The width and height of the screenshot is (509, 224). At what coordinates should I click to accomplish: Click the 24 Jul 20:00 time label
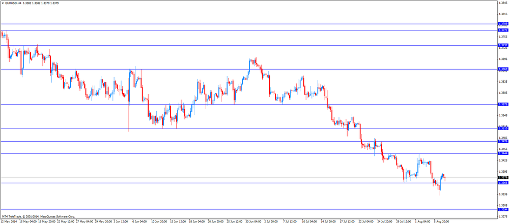click(x=384, y=221)
